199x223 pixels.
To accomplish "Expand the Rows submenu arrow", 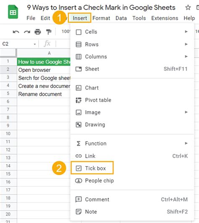I will pyautogui.click(x=186, y=44).
